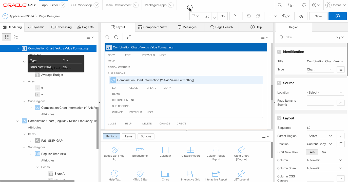Expand the P25_SKIP_GAP tree node
The image size is (348, 182).
point(31,141)
